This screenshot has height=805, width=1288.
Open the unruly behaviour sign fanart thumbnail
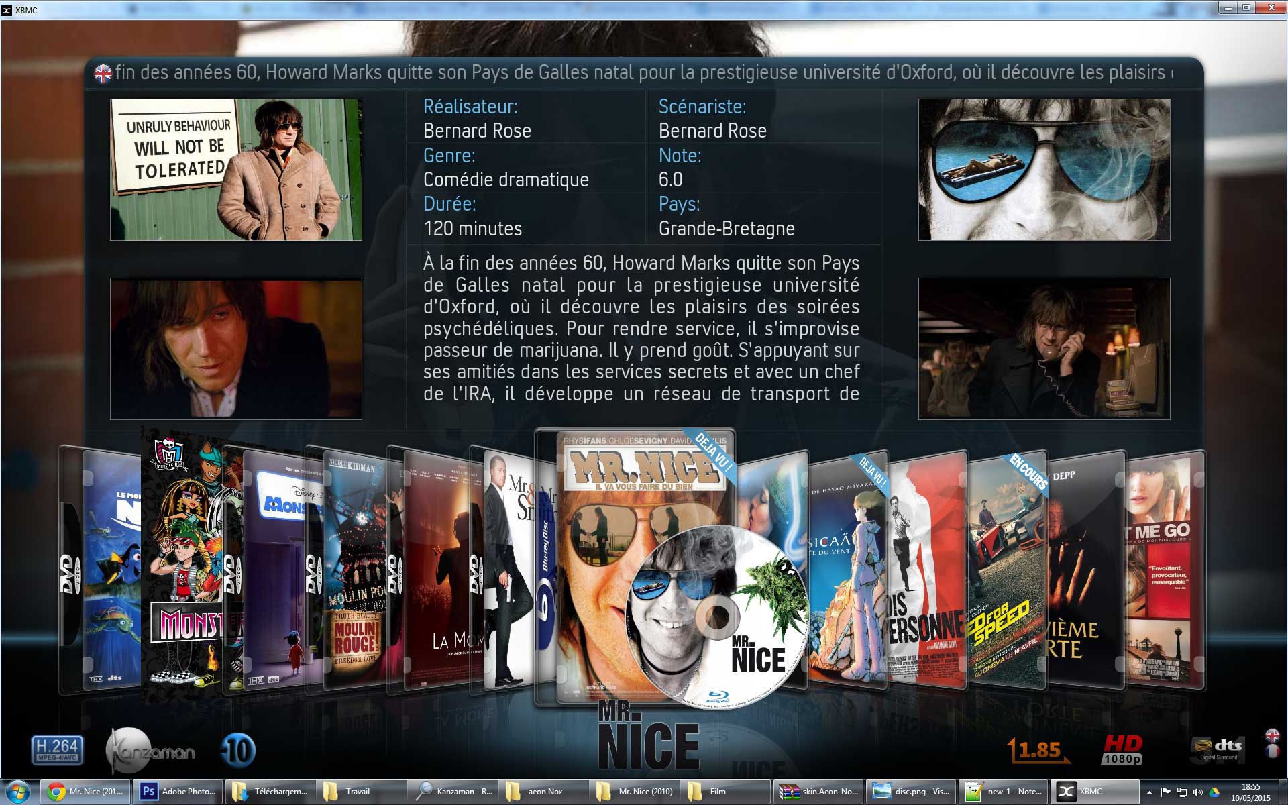[x=236, y=170]
